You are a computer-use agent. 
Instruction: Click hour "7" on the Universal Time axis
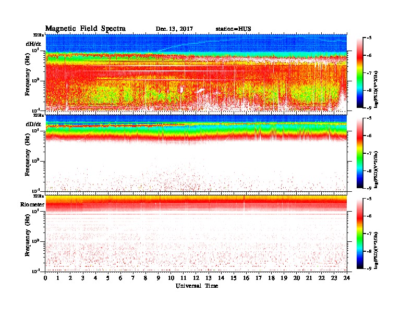(133, 278)
